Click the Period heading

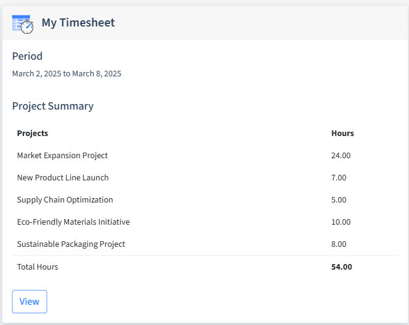point(27,56)
